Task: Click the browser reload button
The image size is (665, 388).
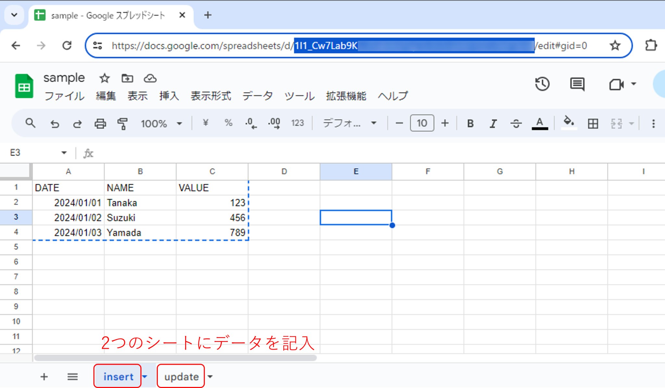Action: pos(67,45)
